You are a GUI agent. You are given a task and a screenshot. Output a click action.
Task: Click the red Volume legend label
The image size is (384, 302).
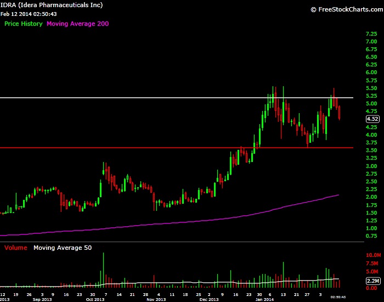(16, 248)
